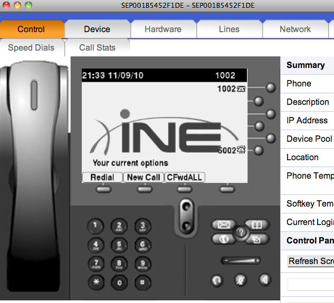The height and width of the screenshot is (303, 334).
Task: Dial keypad digit 6
Action: pos(142,245)
